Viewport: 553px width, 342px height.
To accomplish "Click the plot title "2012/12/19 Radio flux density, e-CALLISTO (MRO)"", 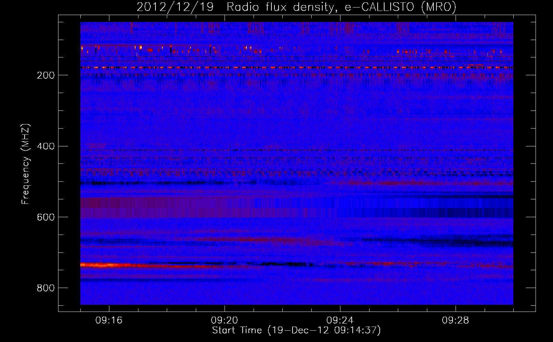I will 296,7.
